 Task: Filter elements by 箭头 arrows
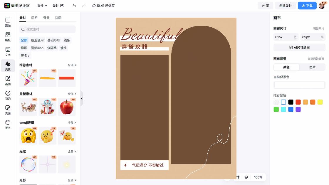[63, 48]
